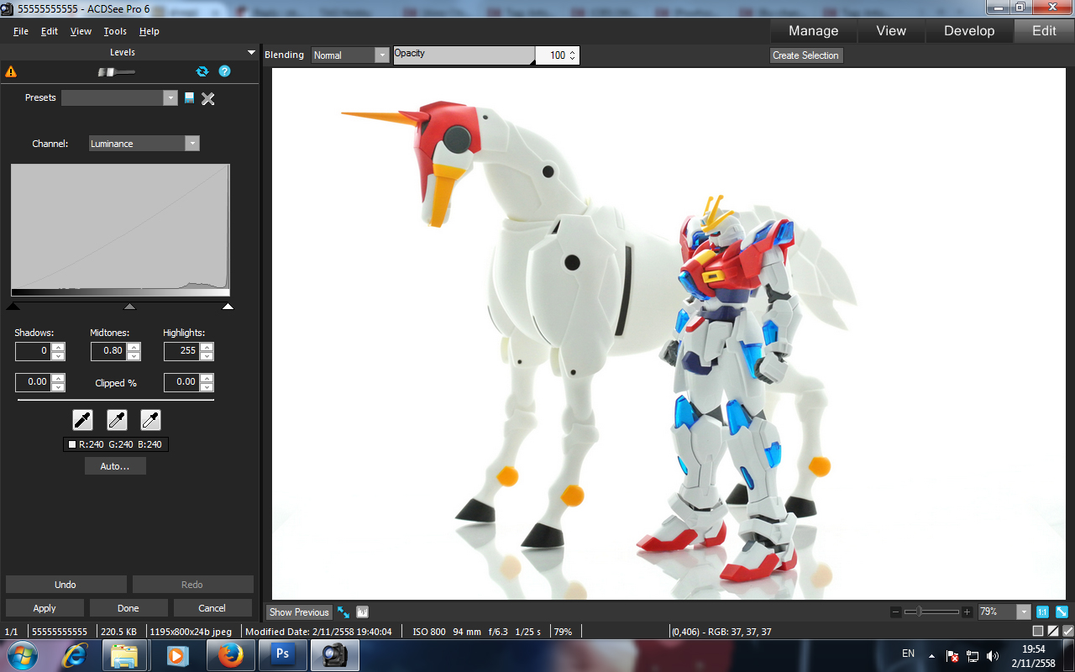Open the Blending mode Normal dropdown

(351, 55)
